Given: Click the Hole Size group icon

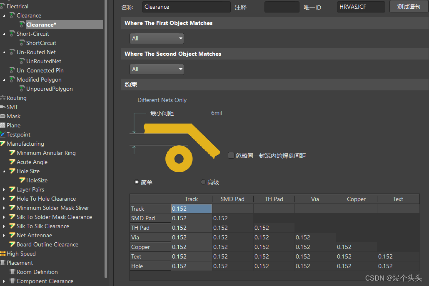Looking at the screenshot, I should [12, 171].
